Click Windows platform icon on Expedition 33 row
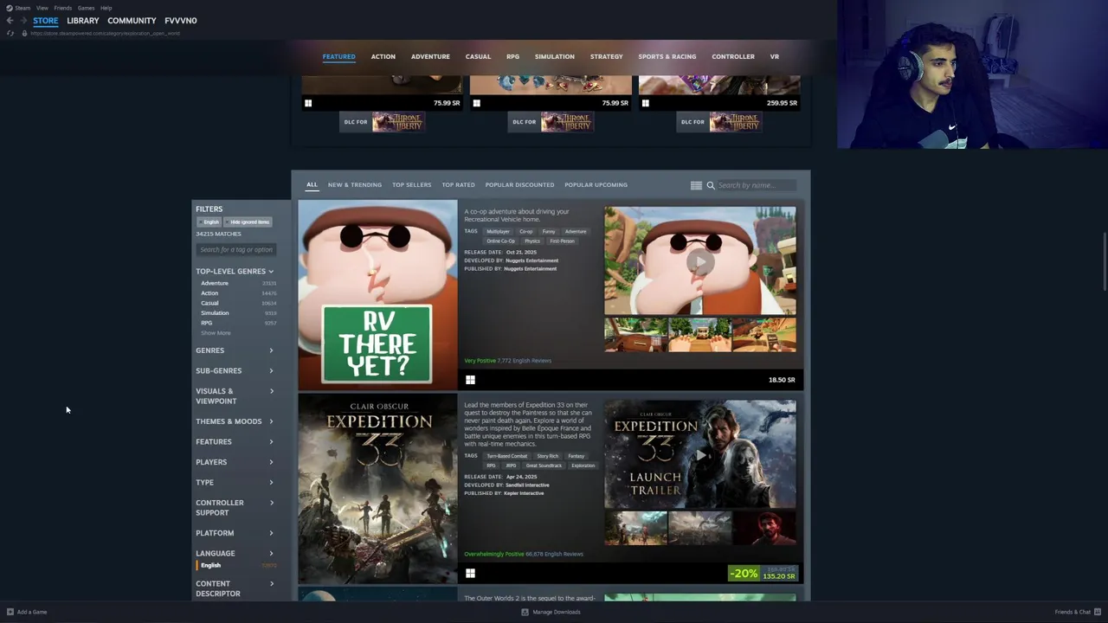This screenshot has width=1108, height=623. coord(470,573)
